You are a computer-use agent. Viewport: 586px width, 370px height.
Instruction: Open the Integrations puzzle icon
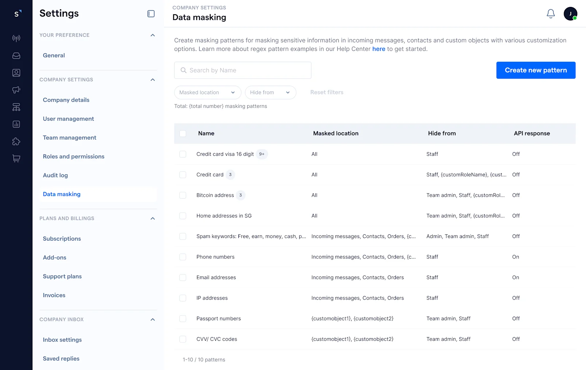pyautogui.click(x=16, y=141)
